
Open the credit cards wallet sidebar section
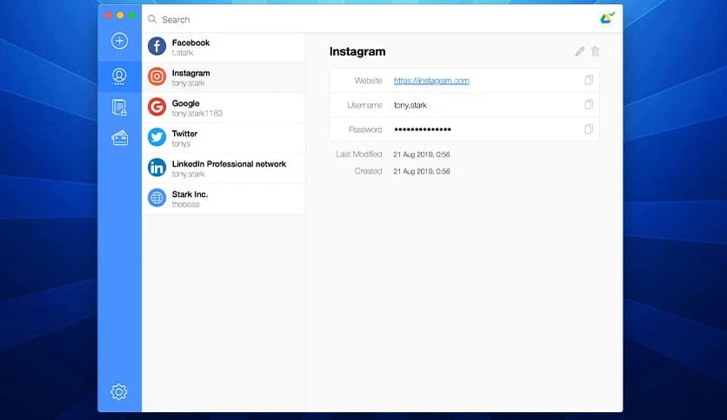tap(120, 138)
